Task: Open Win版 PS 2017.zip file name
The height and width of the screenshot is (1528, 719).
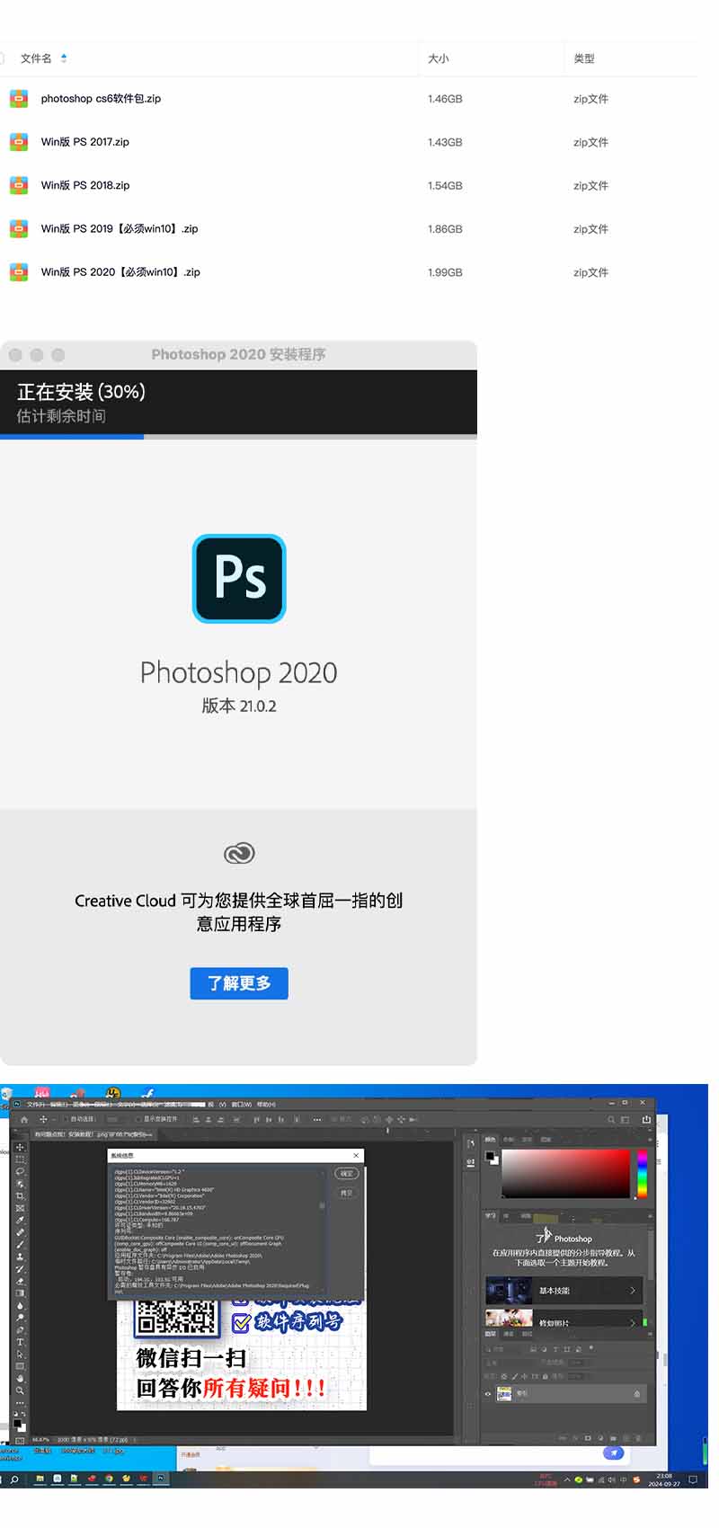Action: pyautogui.click(x=85, y=142)
